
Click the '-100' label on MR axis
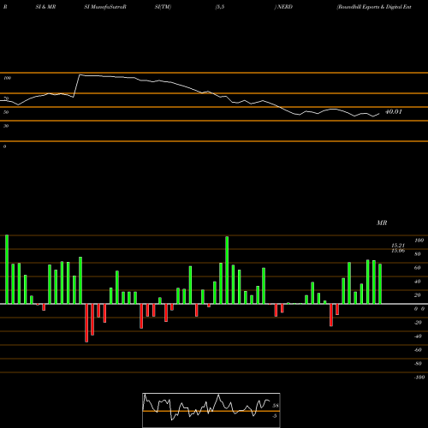(x=419, y=377)
